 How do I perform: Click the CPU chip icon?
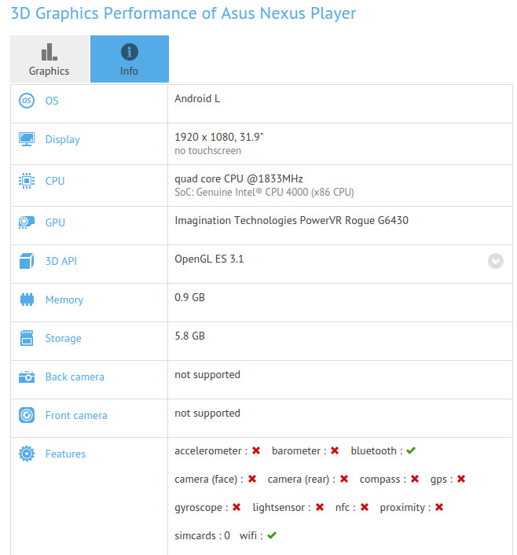pyautogui.click(x=27, y=181)
